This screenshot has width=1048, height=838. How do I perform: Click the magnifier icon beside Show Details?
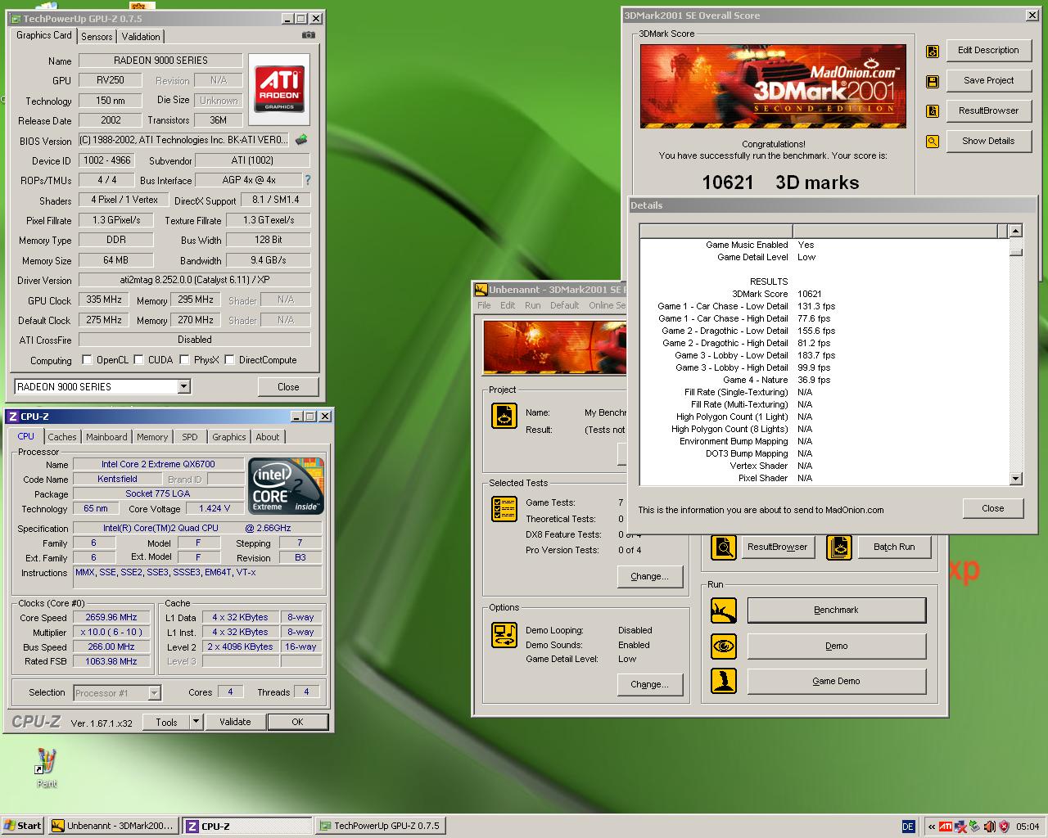coord(933,142)
